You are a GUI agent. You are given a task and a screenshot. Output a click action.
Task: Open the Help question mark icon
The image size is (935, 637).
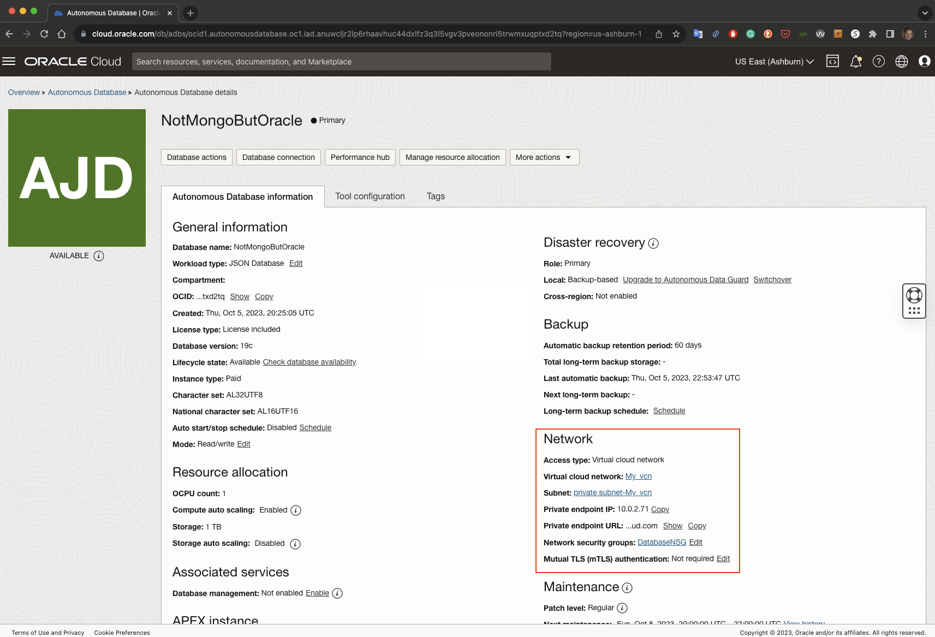(x=878, y=61)
